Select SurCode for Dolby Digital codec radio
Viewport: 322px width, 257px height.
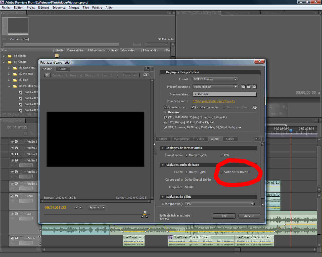(221, 172)
